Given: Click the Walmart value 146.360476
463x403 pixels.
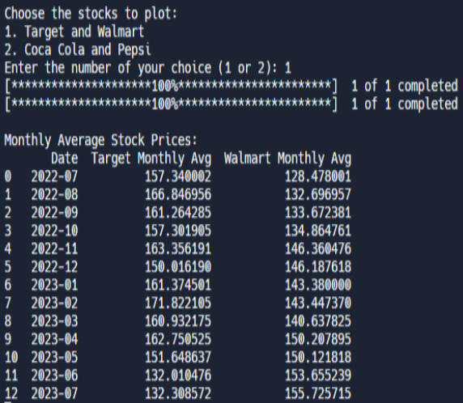Looking at the screenshot, I should point(318,249).
